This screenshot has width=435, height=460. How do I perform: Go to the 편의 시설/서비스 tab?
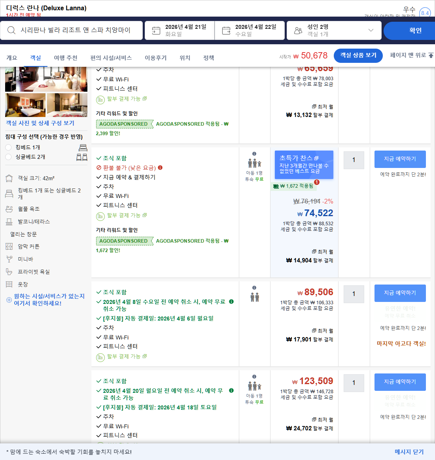click(111, 58)
